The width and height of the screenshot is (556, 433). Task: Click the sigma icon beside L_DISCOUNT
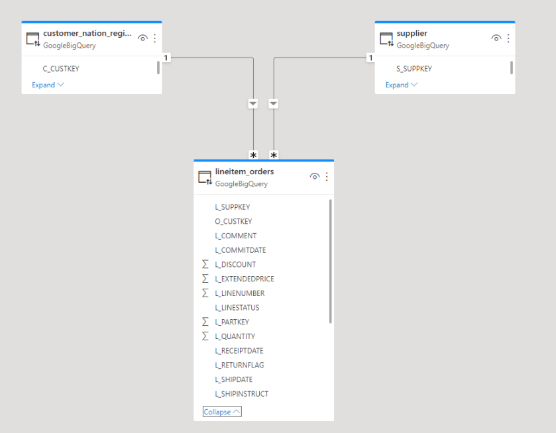click(x=205, y=264)
